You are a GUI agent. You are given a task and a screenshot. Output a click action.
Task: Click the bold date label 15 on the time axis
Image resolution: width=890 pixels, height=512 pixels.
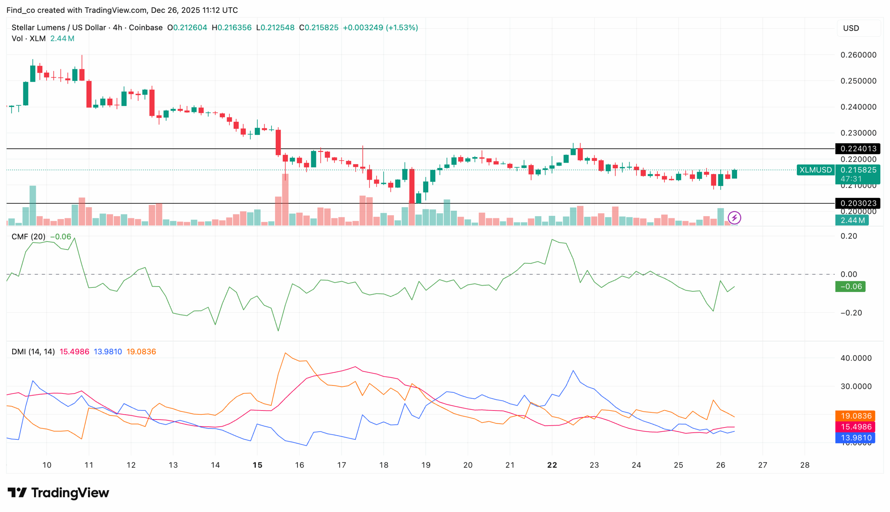(x=257, y=465)
